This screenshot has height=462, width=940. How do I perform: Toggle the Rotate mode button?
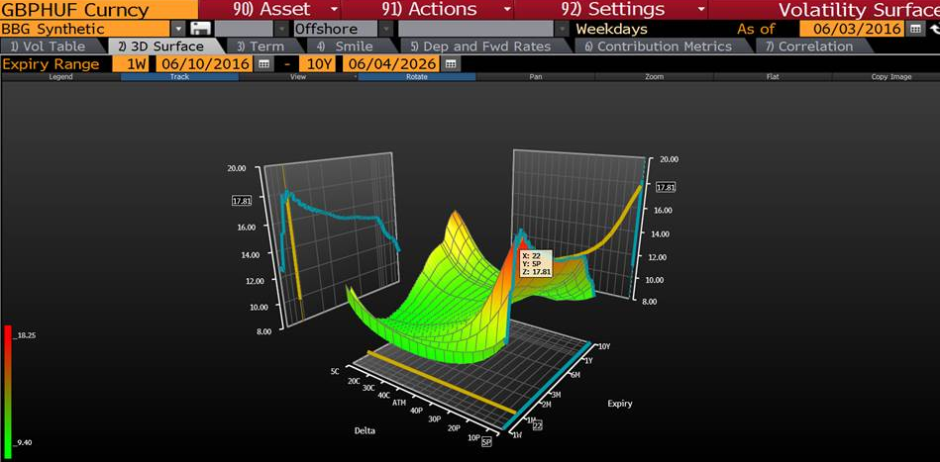pyautogui.click(x=417, y=76)
